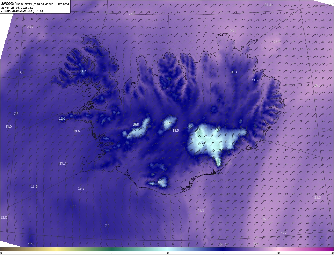
Task: Click the '13.2' value over the Westfjords
Action: (x=82, y=71)
